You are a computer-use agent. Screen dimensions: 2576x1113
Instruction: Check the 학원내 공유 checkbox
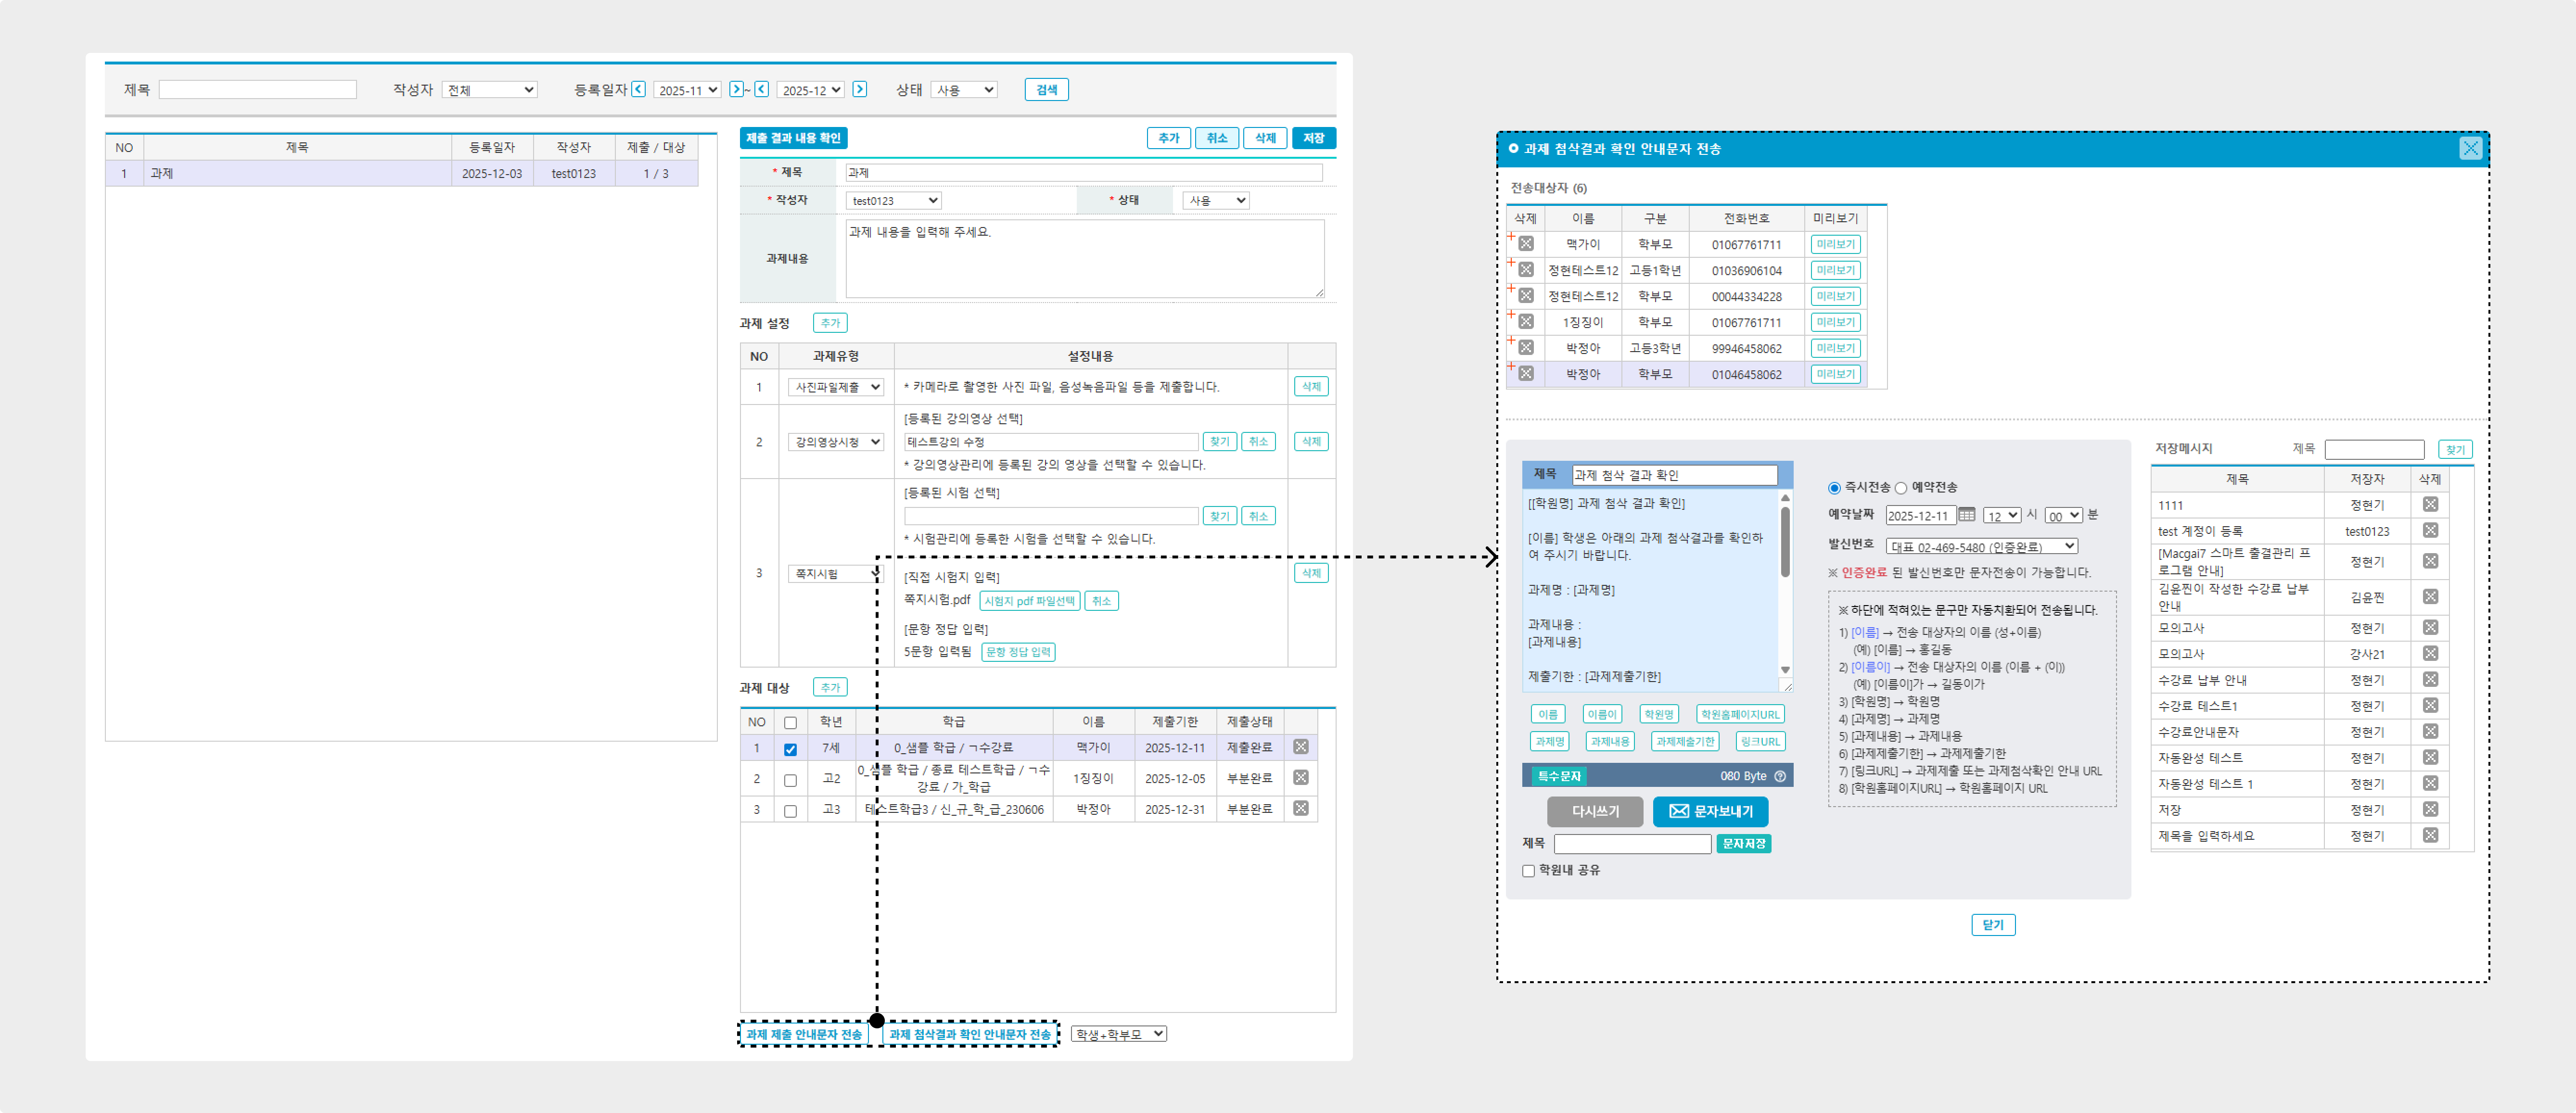(x=1528, y=871)
